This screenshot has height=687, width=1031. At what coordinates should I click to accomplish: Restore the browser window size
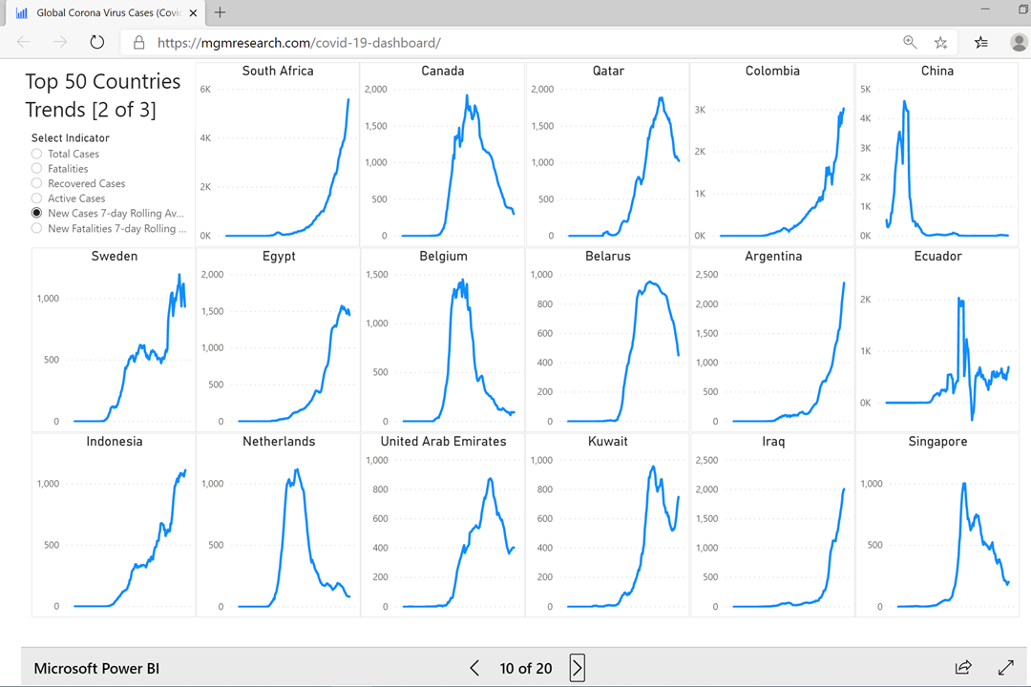pos(1023,9)
